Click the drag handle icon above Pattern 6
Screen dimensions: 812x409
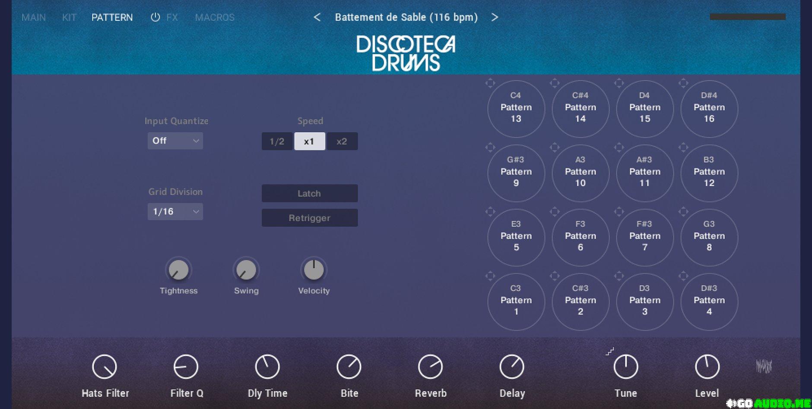coord(555,211)
